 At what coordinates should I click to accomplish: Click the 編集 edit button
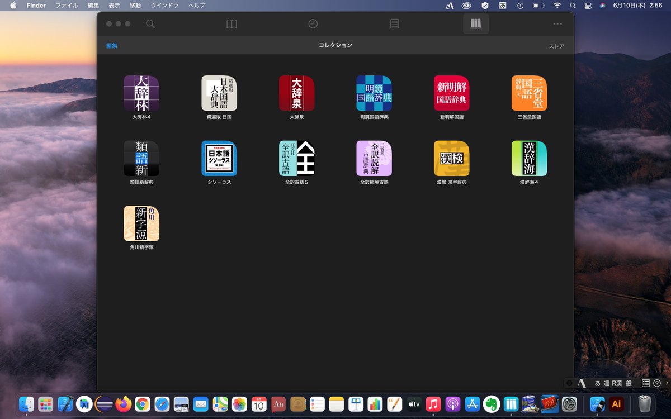[112, 46]
